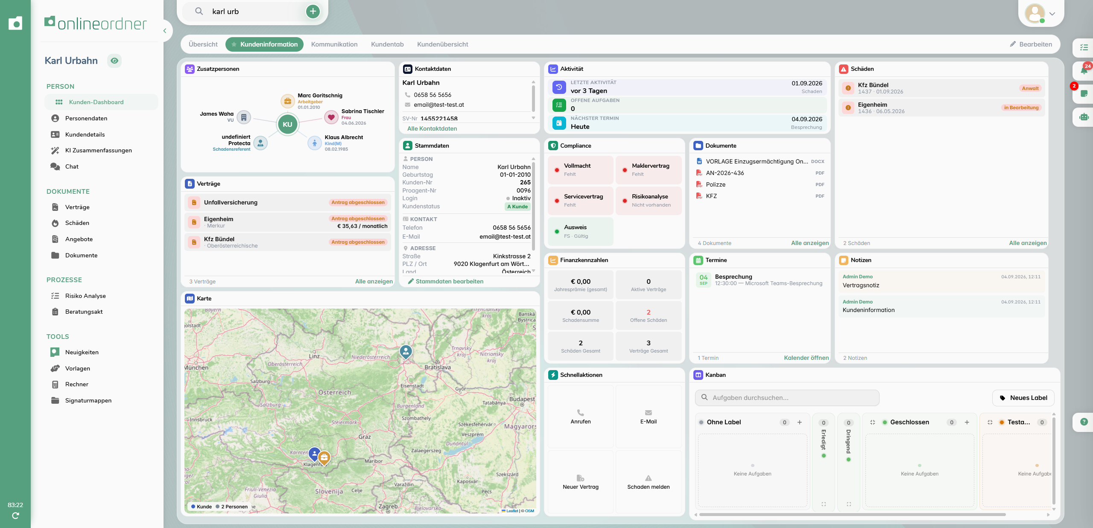
Task: Click the Aufgaben durchsuchen search field
Action: pos(787,398)
